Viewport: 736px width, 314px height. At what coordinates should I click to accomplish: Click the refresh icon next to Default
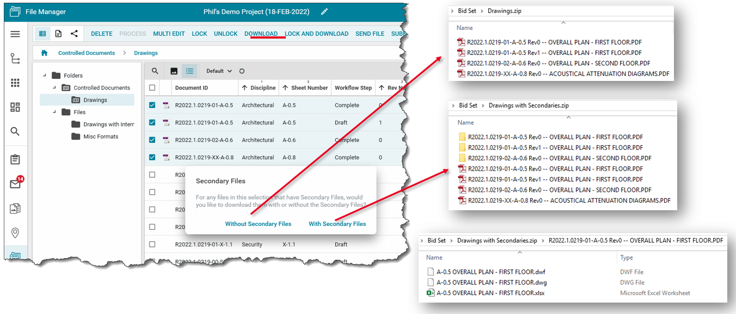(242, 71)
